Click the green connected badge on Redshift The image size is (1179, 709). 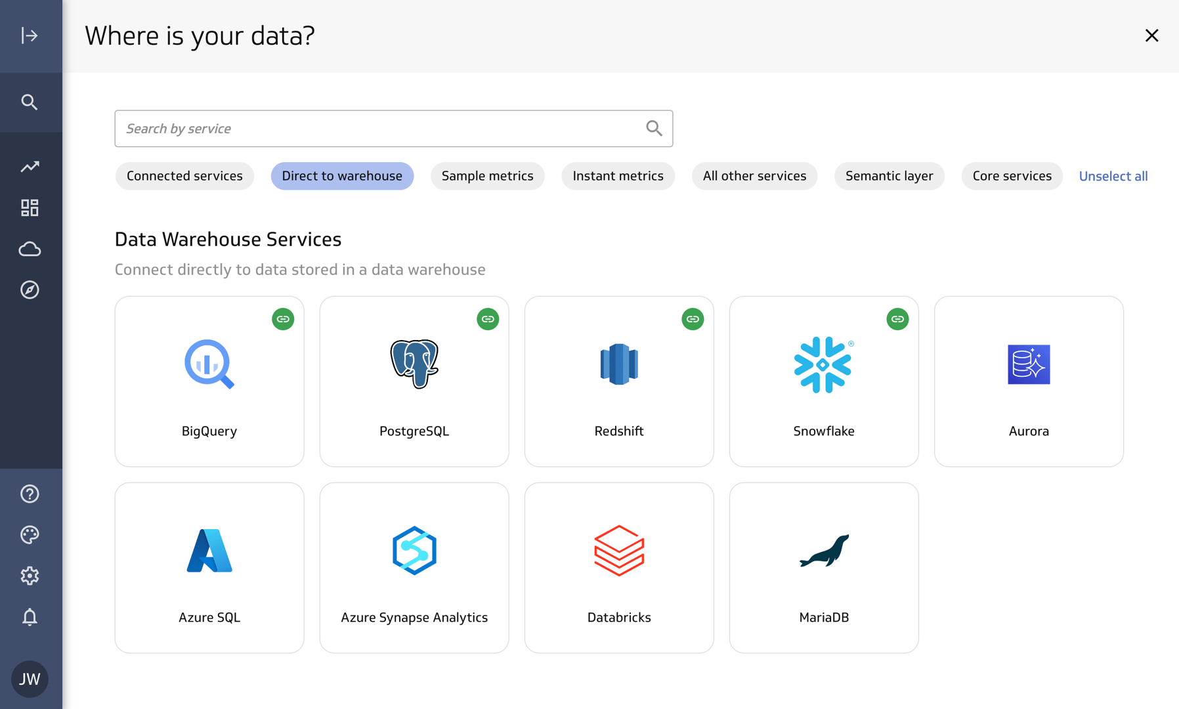click(x=693, y=319)
